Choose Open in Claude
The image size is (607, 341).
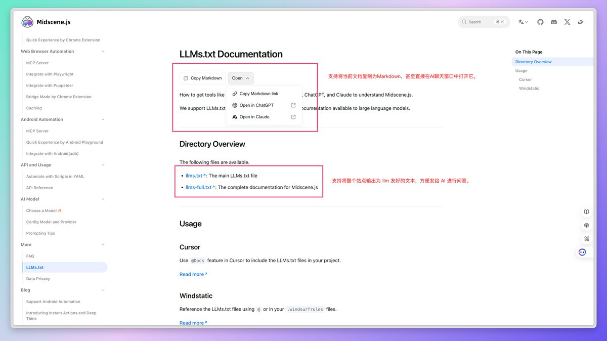click(264, 117)
